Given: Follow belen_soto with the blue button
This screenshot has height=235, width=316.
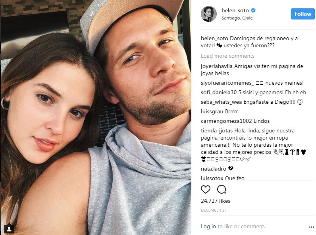Looking at the screenshot, I should click(x=303, y=14).
